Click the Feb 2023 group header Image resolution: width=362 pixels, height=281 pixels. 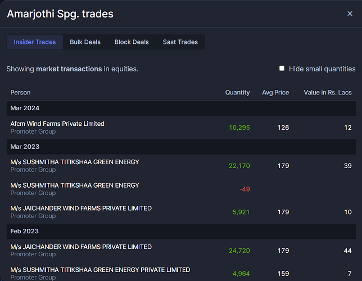24,231
